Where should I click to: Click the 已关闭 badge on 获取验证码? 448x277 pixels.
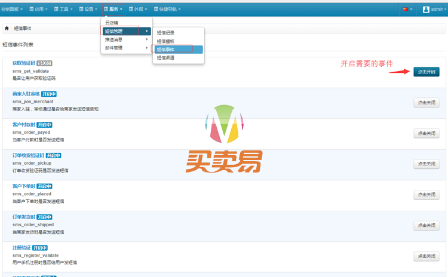(x=44, y=63)
